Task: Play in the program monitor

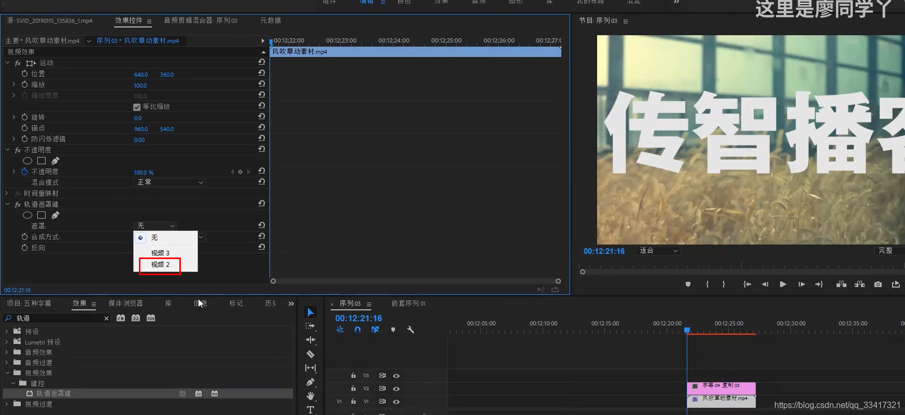Action: (783, 284)
